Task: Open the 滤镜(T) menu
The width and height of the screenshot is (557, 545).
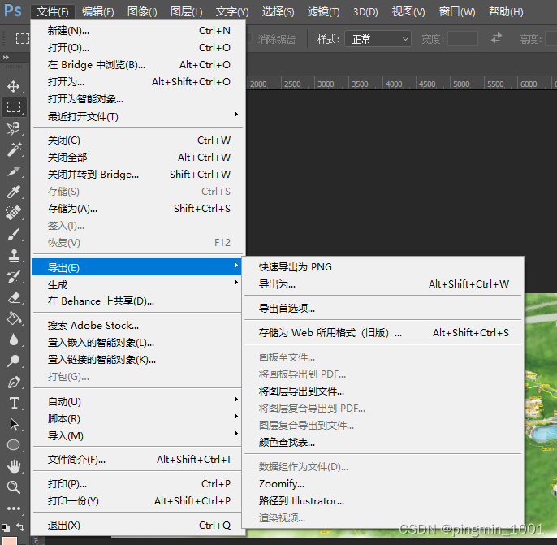Action: (324, 11)
